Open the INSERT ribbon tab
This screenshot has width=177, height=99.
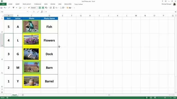coord(17,4)
